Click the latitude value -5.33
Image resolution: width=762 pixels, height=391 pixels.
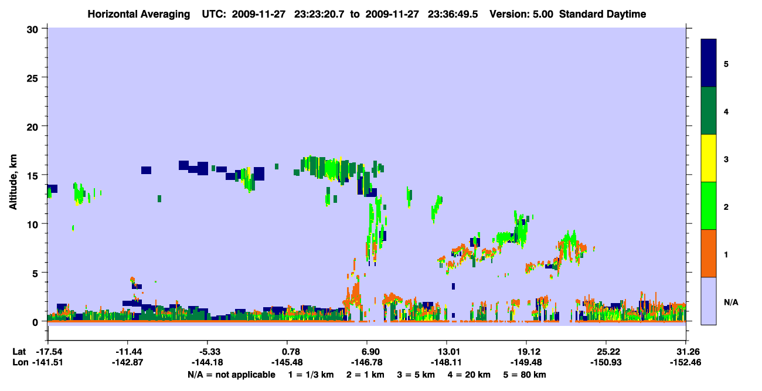tap(208, 352)
